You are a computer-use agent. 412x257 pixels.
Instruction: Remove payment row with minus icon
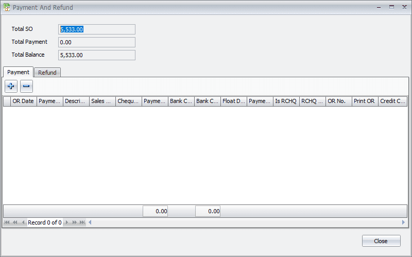(26, 86)
